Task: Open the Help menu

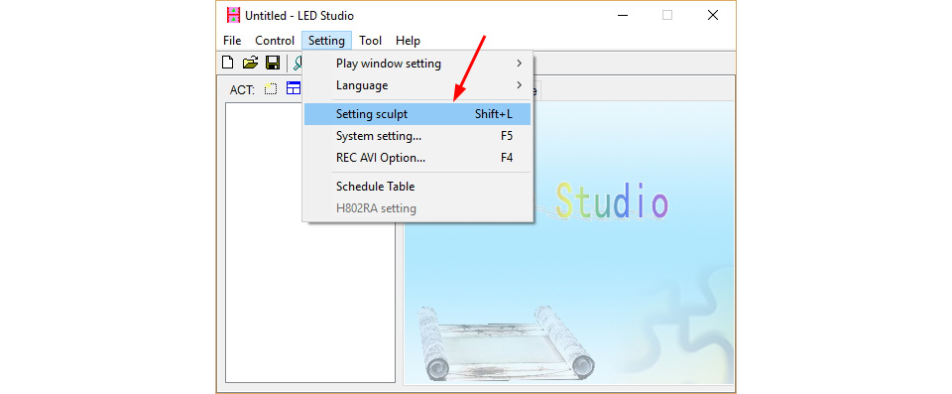Action: pos(408,41)
